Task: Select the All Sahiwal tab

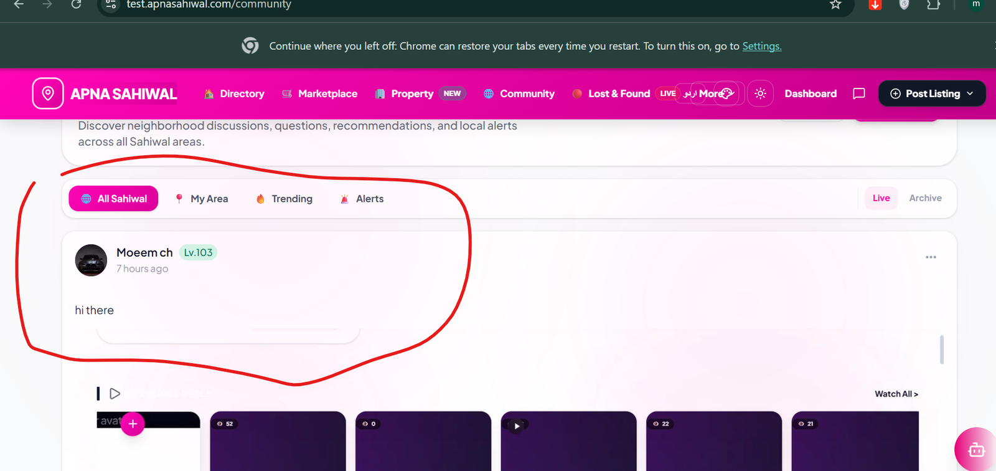Action: pyautogui.click(x=113, y=199)
